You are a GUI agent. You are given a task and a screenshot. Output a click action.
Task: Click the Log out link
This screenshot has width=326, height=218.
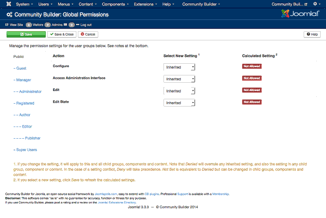[86, 25]
